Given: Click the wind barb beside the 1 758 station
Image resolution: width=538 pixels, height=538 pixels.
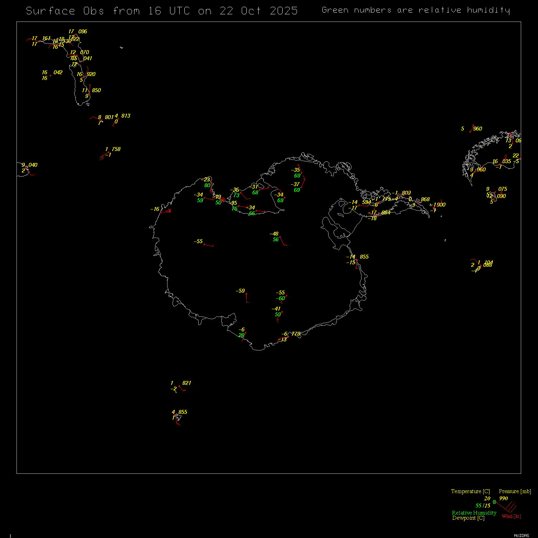Looking at the screenshot, I should coord(104,156).
